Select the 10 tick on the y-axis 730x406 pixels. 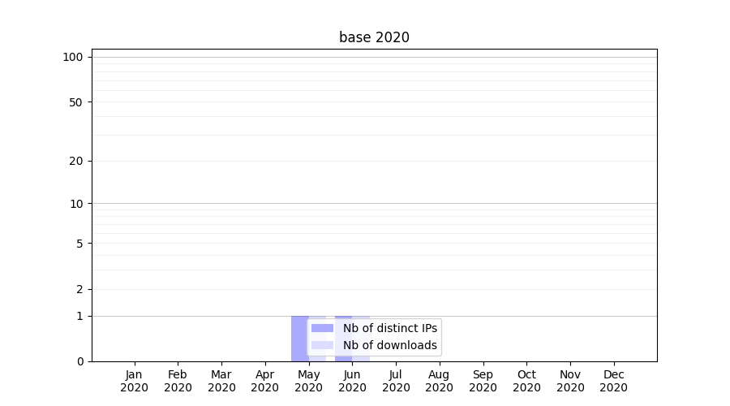tap(75, 204)
